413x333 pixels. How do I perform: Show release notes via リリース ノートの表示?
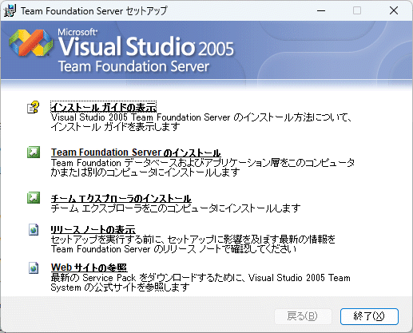(x=93, y=229)
